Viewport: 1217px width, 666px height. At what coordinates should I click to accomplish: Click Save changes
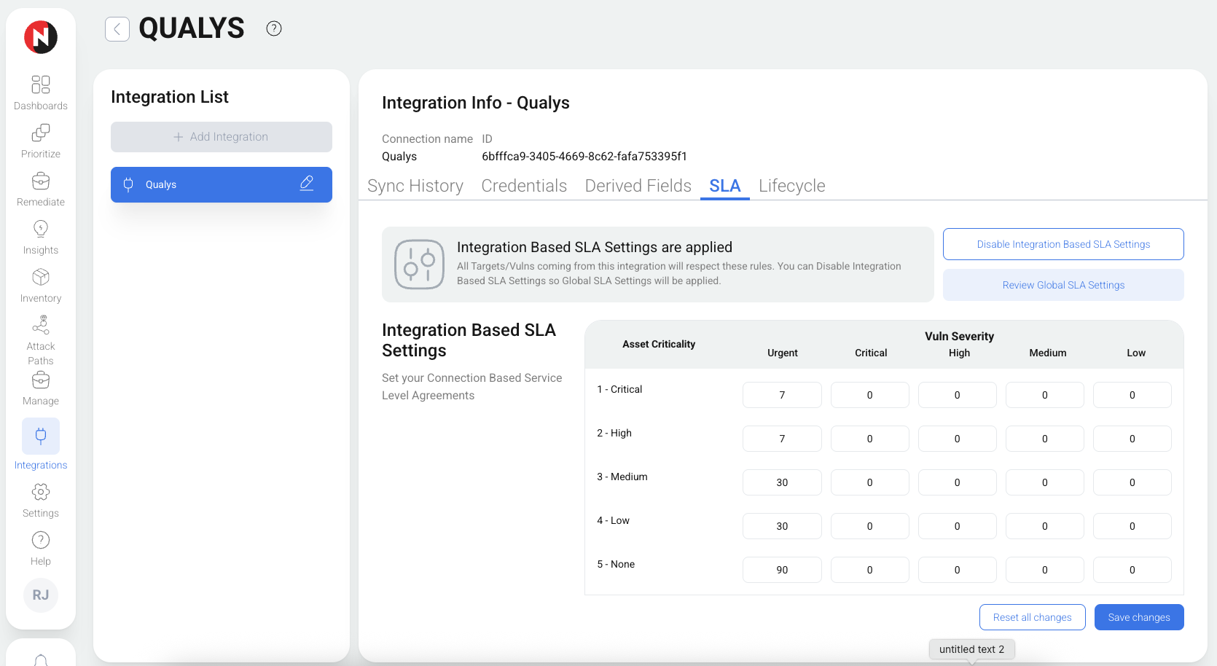[x=1139, y=617]
